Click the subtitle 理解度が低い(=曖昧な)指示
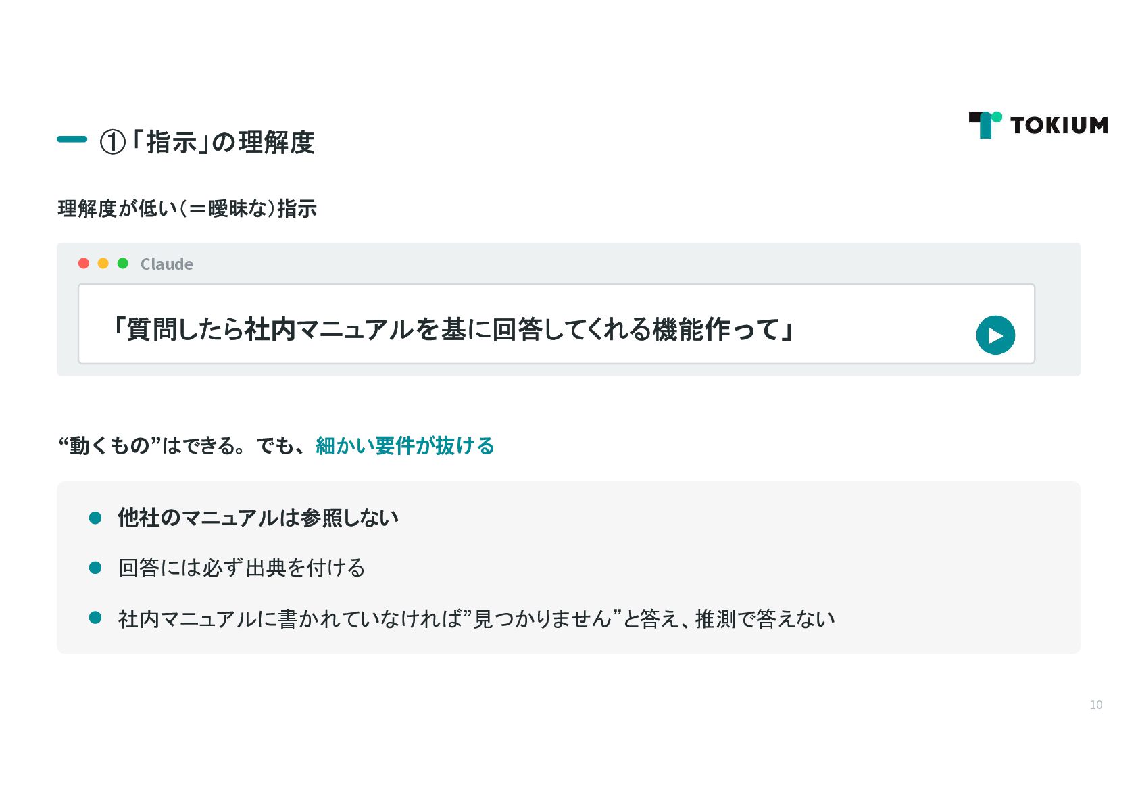This screenshot has width=1138, height=805. [187, 208]
